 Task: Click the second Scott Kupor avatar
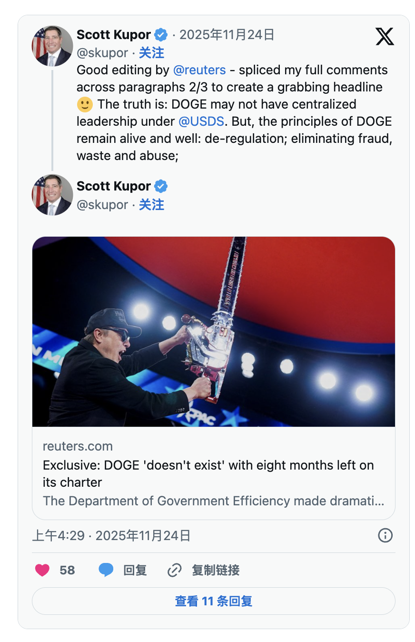(x=52, y=195)
